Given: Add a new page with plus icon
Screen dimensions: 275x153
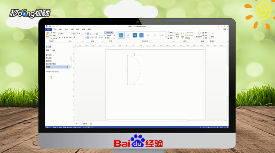Looking at the screenshot, I should click(x=91, y=124).
